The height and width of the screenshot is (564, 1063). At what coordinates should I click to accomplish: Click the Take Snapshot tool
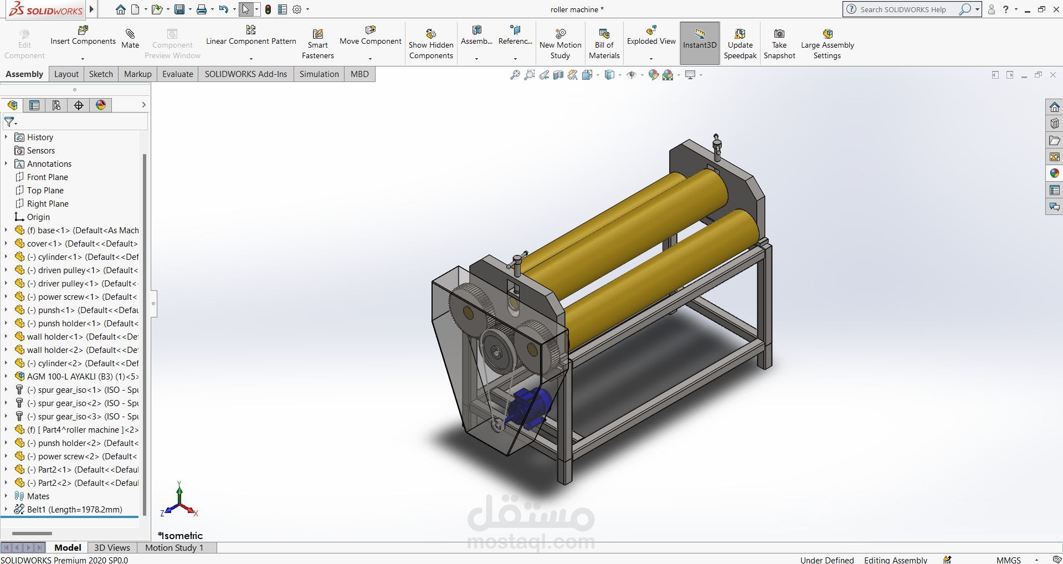[x=779, y=42]
